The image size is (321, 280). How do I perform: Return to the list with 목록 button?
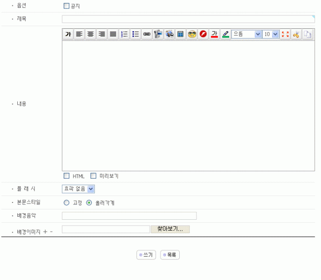(170, 255)
